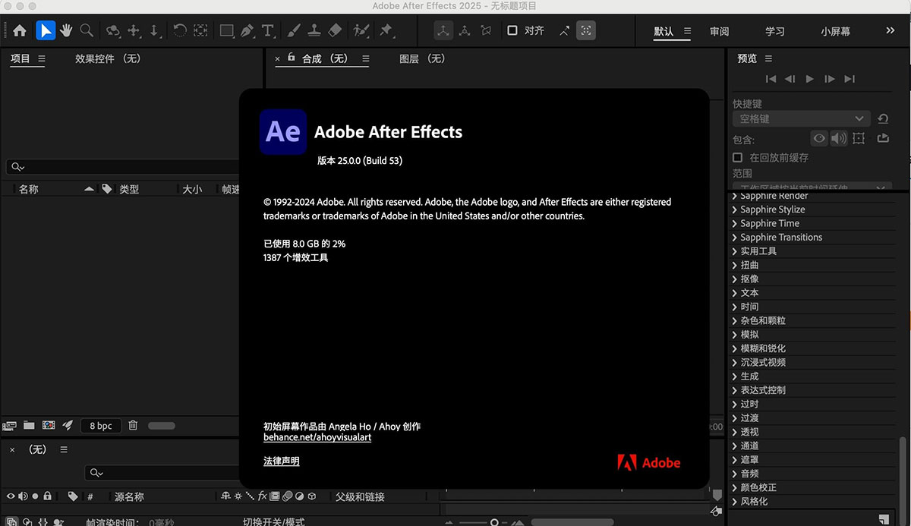Select the Horizontal Type tool
The width and height of the screenshot is (911, 526).
(268, 30)
